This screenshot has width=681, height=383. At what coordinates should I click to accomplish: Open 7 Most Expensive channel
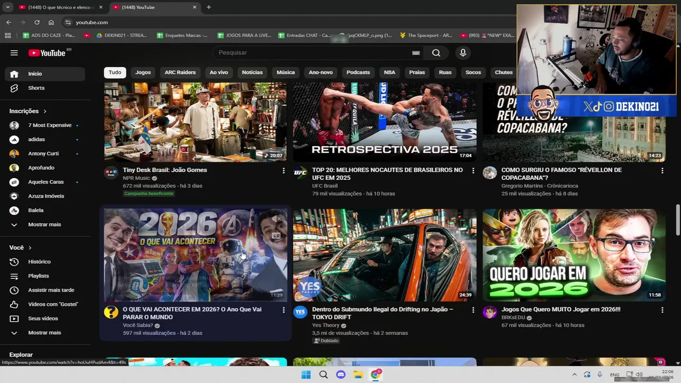point(45,125)
